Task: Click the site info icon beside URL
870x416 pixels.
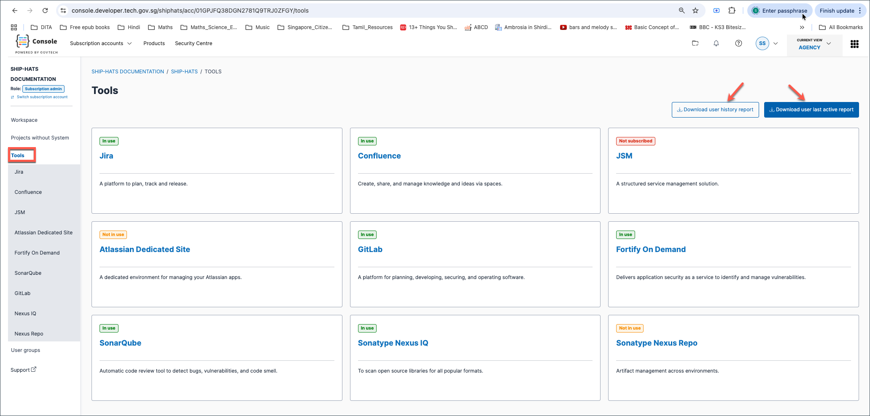Action: (x=63, y=11)
